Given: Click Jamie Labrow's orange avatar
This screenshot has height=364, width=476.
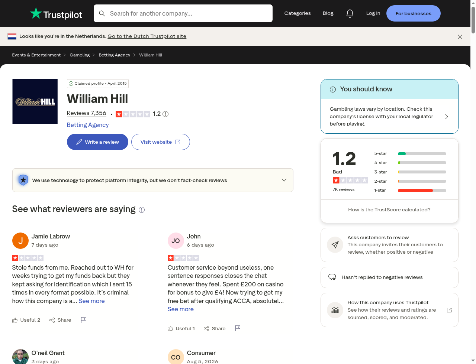Looking at the screenshot, I should tap(20, 241).
